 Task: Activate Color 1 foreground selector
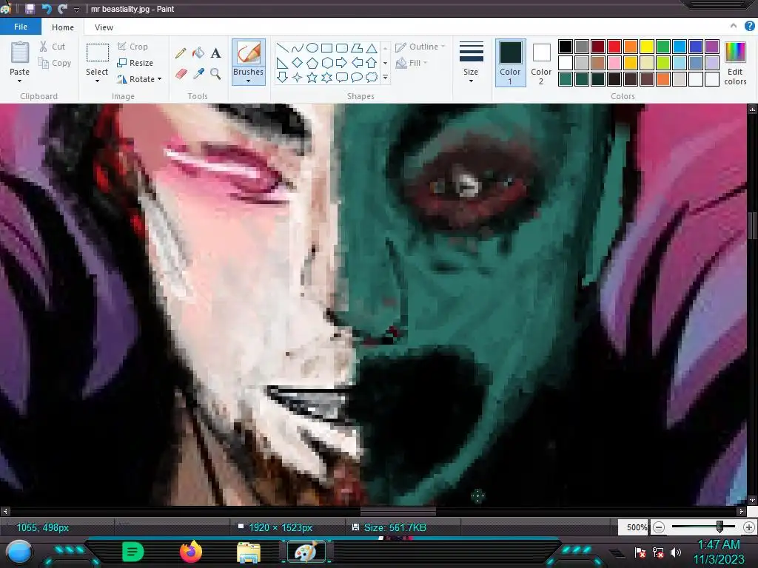(x=510, y=63)
